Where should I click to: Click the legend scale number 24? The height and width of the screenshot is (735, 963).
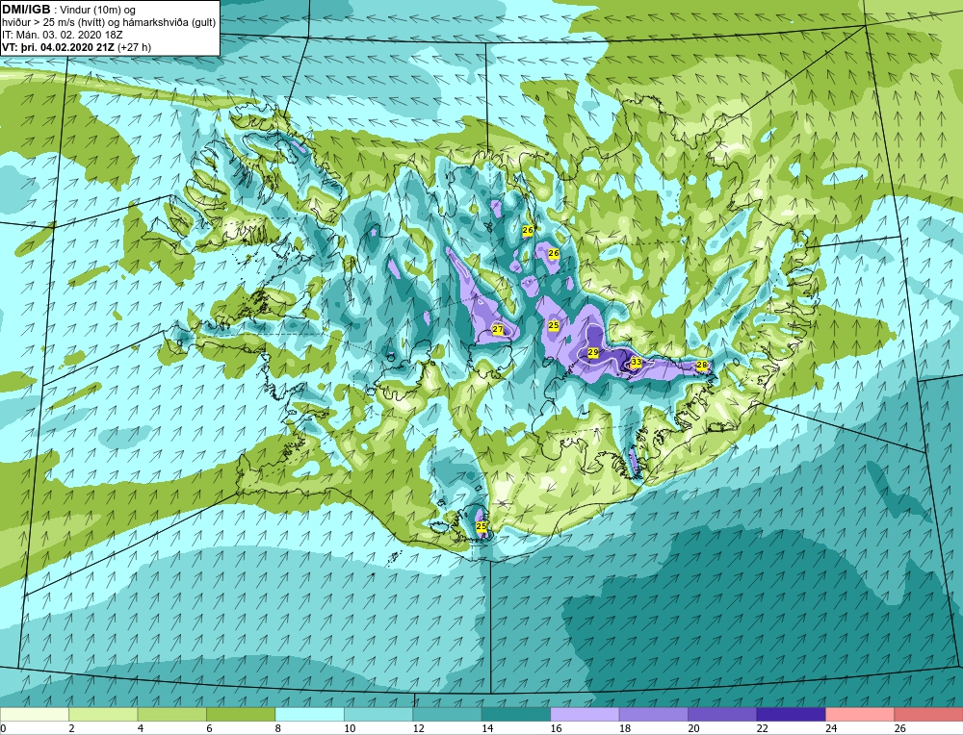pyautogui.click(x=831, y=728)
